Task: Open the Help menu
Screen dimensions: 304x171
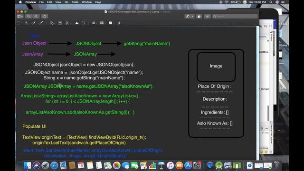Action: (98, 2)
